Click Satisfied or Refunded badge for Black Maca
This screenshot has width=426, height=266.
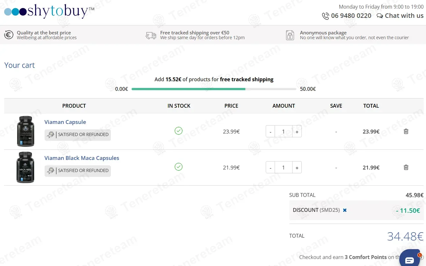click(x=78, y=171)
